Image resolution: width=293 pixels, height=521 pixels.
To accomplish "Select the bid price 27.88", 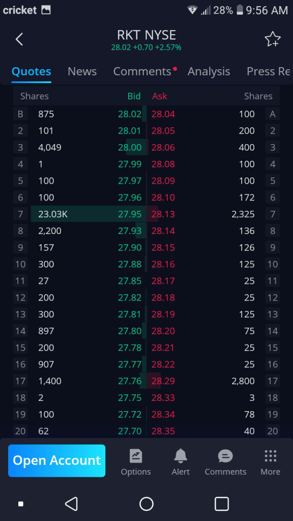I will point(130,265).
